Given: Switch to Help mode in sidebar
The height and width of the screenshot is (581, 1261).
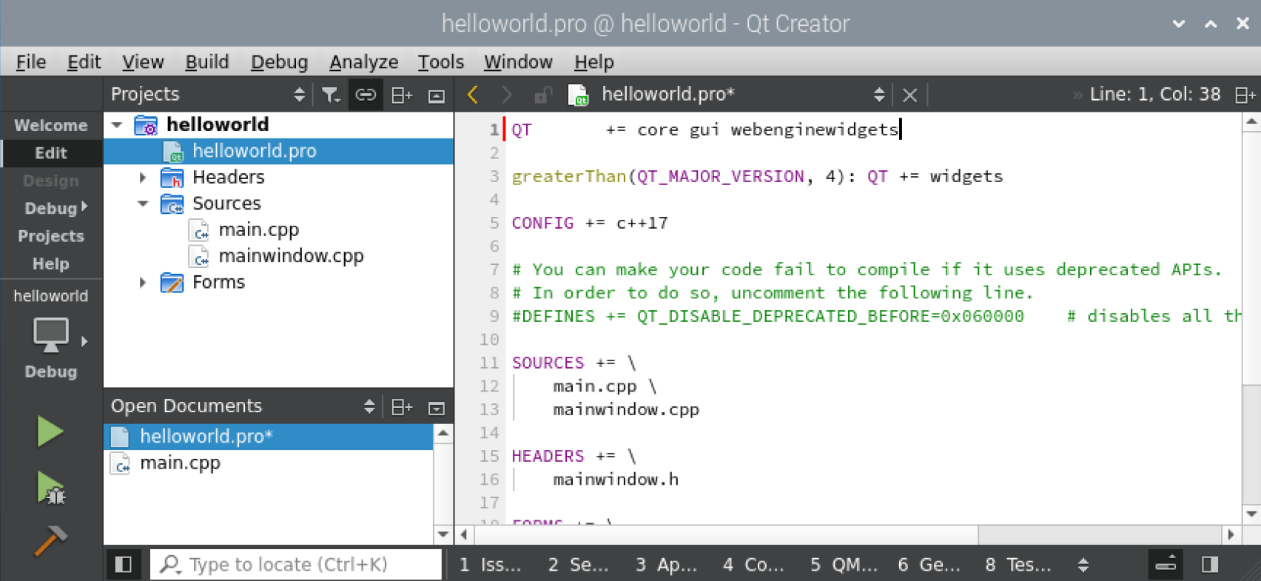Looking at the screenshot, I should 51,264.
